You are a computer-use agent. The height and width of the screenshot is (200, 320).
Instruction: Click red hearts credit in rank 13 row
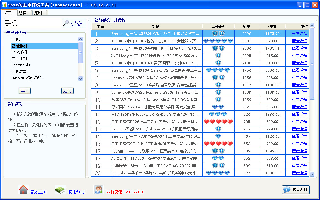218,122
